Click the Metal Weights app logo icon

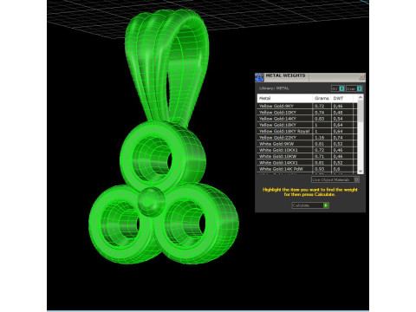[x=259, y=77]
